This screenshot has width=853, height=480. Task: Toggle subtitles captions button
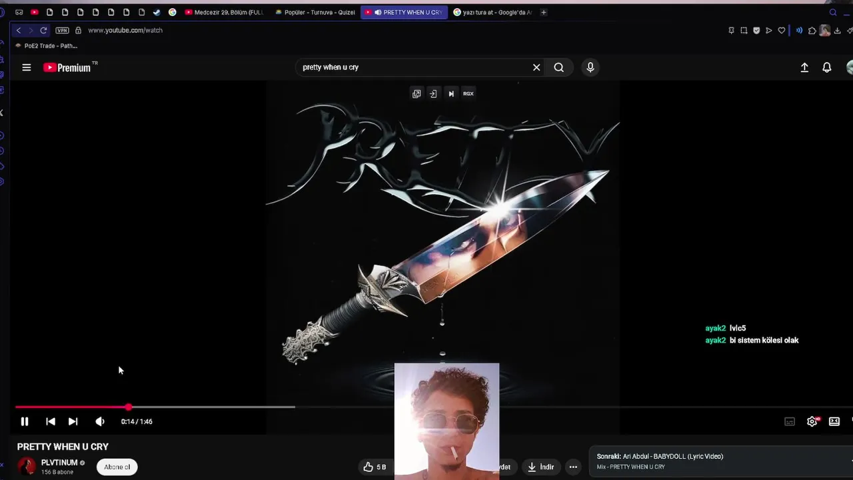pyautogui.click(x=790, y=421)
